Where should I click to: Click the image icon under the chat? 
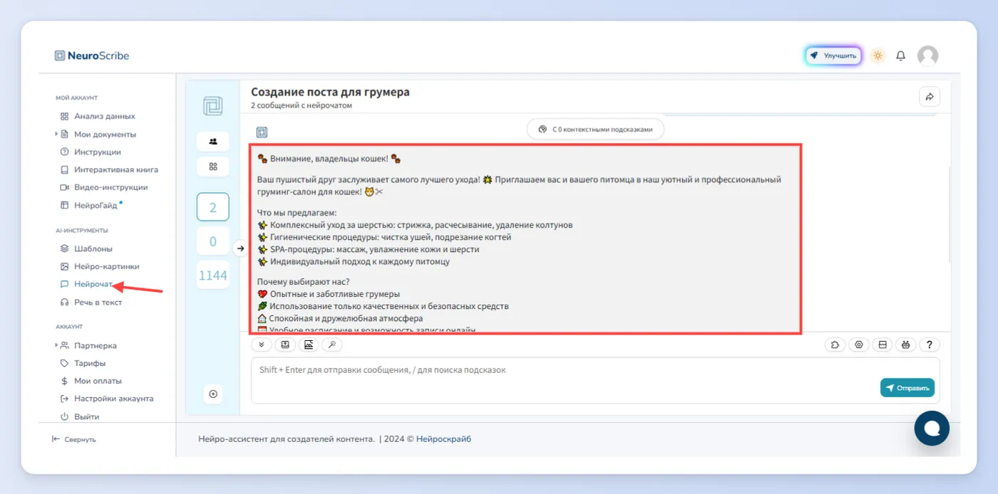point(309,345)
